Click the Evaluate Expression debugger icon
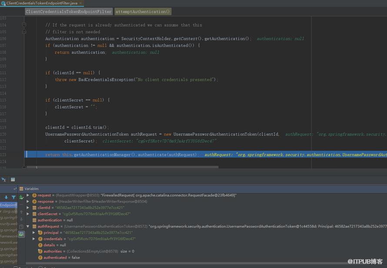This screenshot has width=387, height=268. (x=4, y=180)
